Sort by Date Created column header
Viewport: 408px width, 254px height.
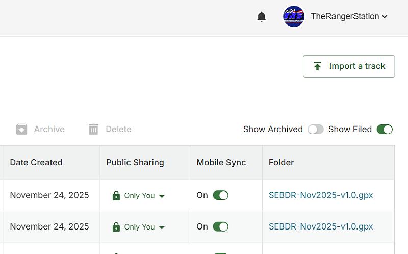point(36,162)
